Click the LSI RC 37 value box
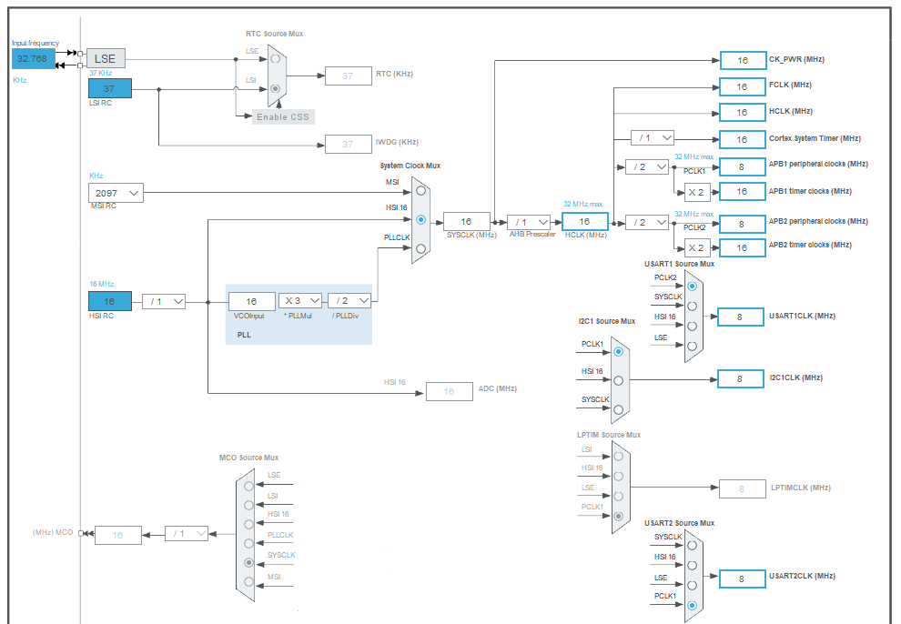Image resolution: width=901 pixels, height=624 pixels. pos(110,88)
